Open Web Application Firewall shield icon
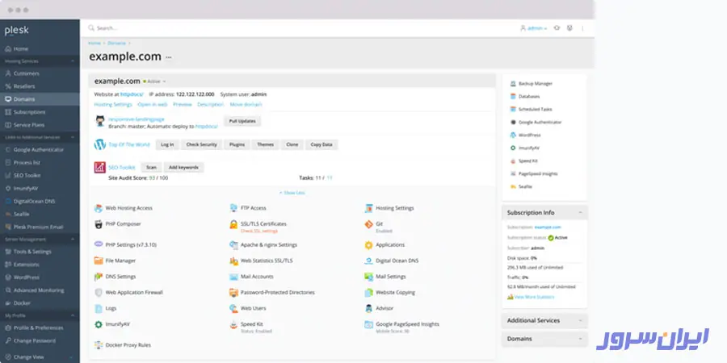This screenshot has height=363, width=727. click(x=99, y=293)
